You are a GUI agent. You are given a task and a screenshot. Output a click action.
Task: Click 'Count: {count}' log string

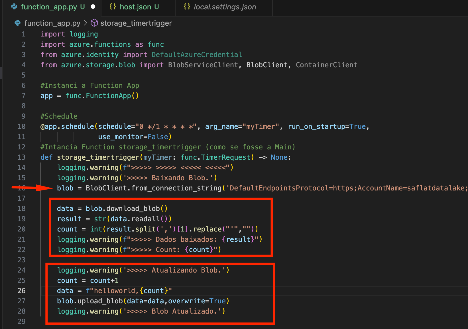tap(184, 250)
